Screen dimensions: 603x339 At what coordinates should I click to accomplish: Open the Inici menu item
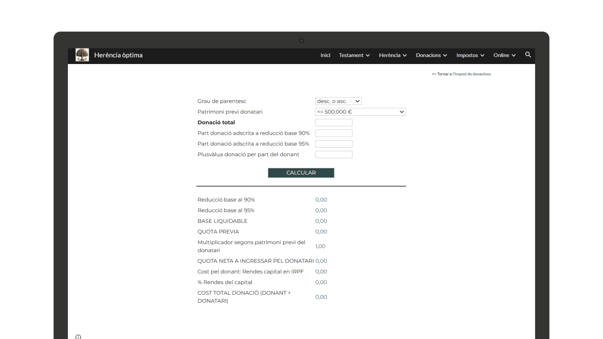pyautogui.click(x=325, y=55)
